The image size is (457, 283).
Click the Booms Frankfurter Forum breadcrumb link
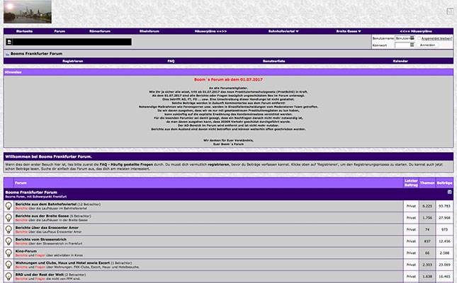36,54
